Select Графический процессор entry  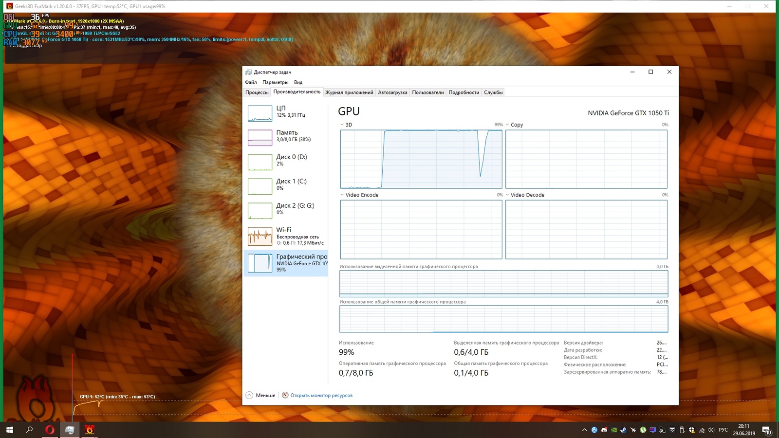pos(286,263)
